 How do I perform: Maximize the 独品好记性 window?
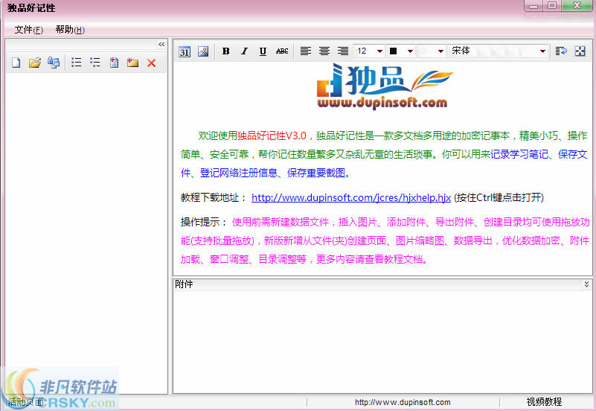tap(552, 5)
